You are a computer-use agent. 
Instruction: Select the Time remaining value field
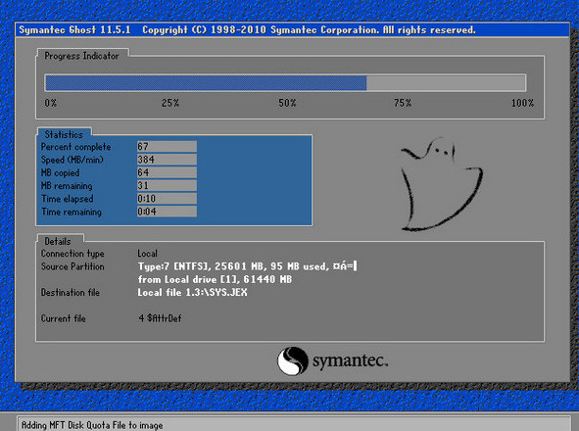click(167, 212)
